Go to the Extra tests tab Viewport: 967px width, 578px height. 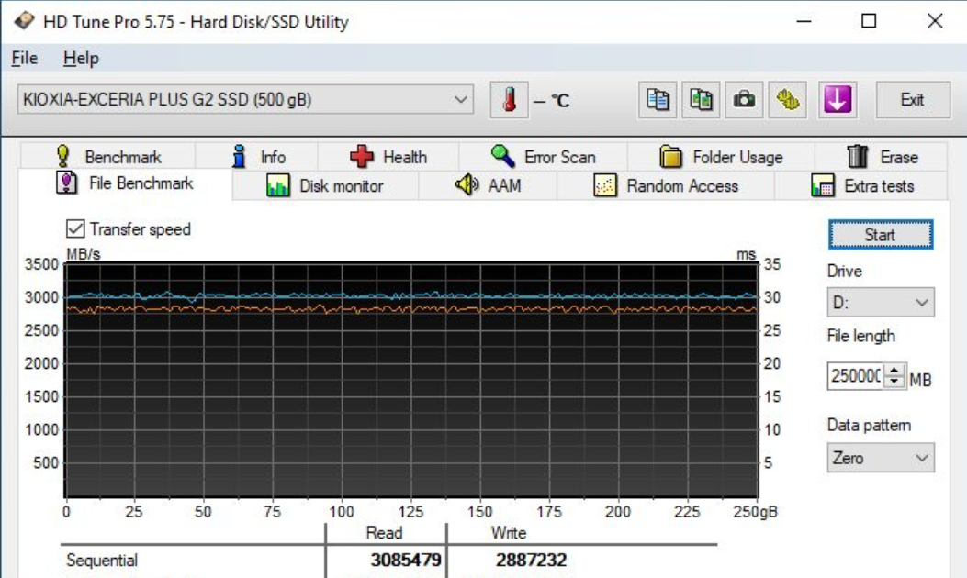(862, 185)
